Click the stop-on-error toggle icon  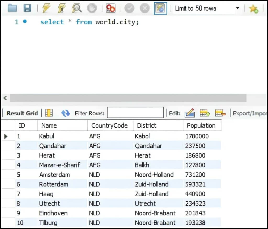[x=110, y=8]
